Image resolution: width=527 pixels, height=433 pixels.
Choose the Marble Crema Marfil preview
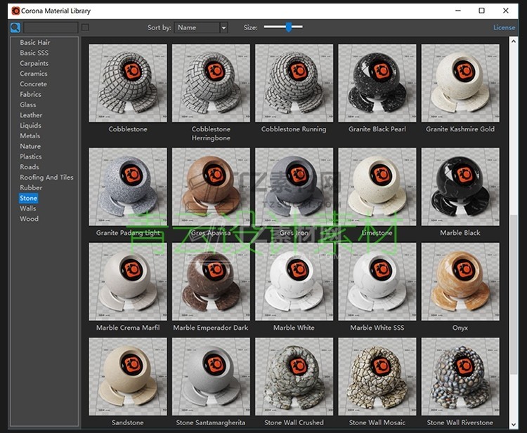click(128, 281)
